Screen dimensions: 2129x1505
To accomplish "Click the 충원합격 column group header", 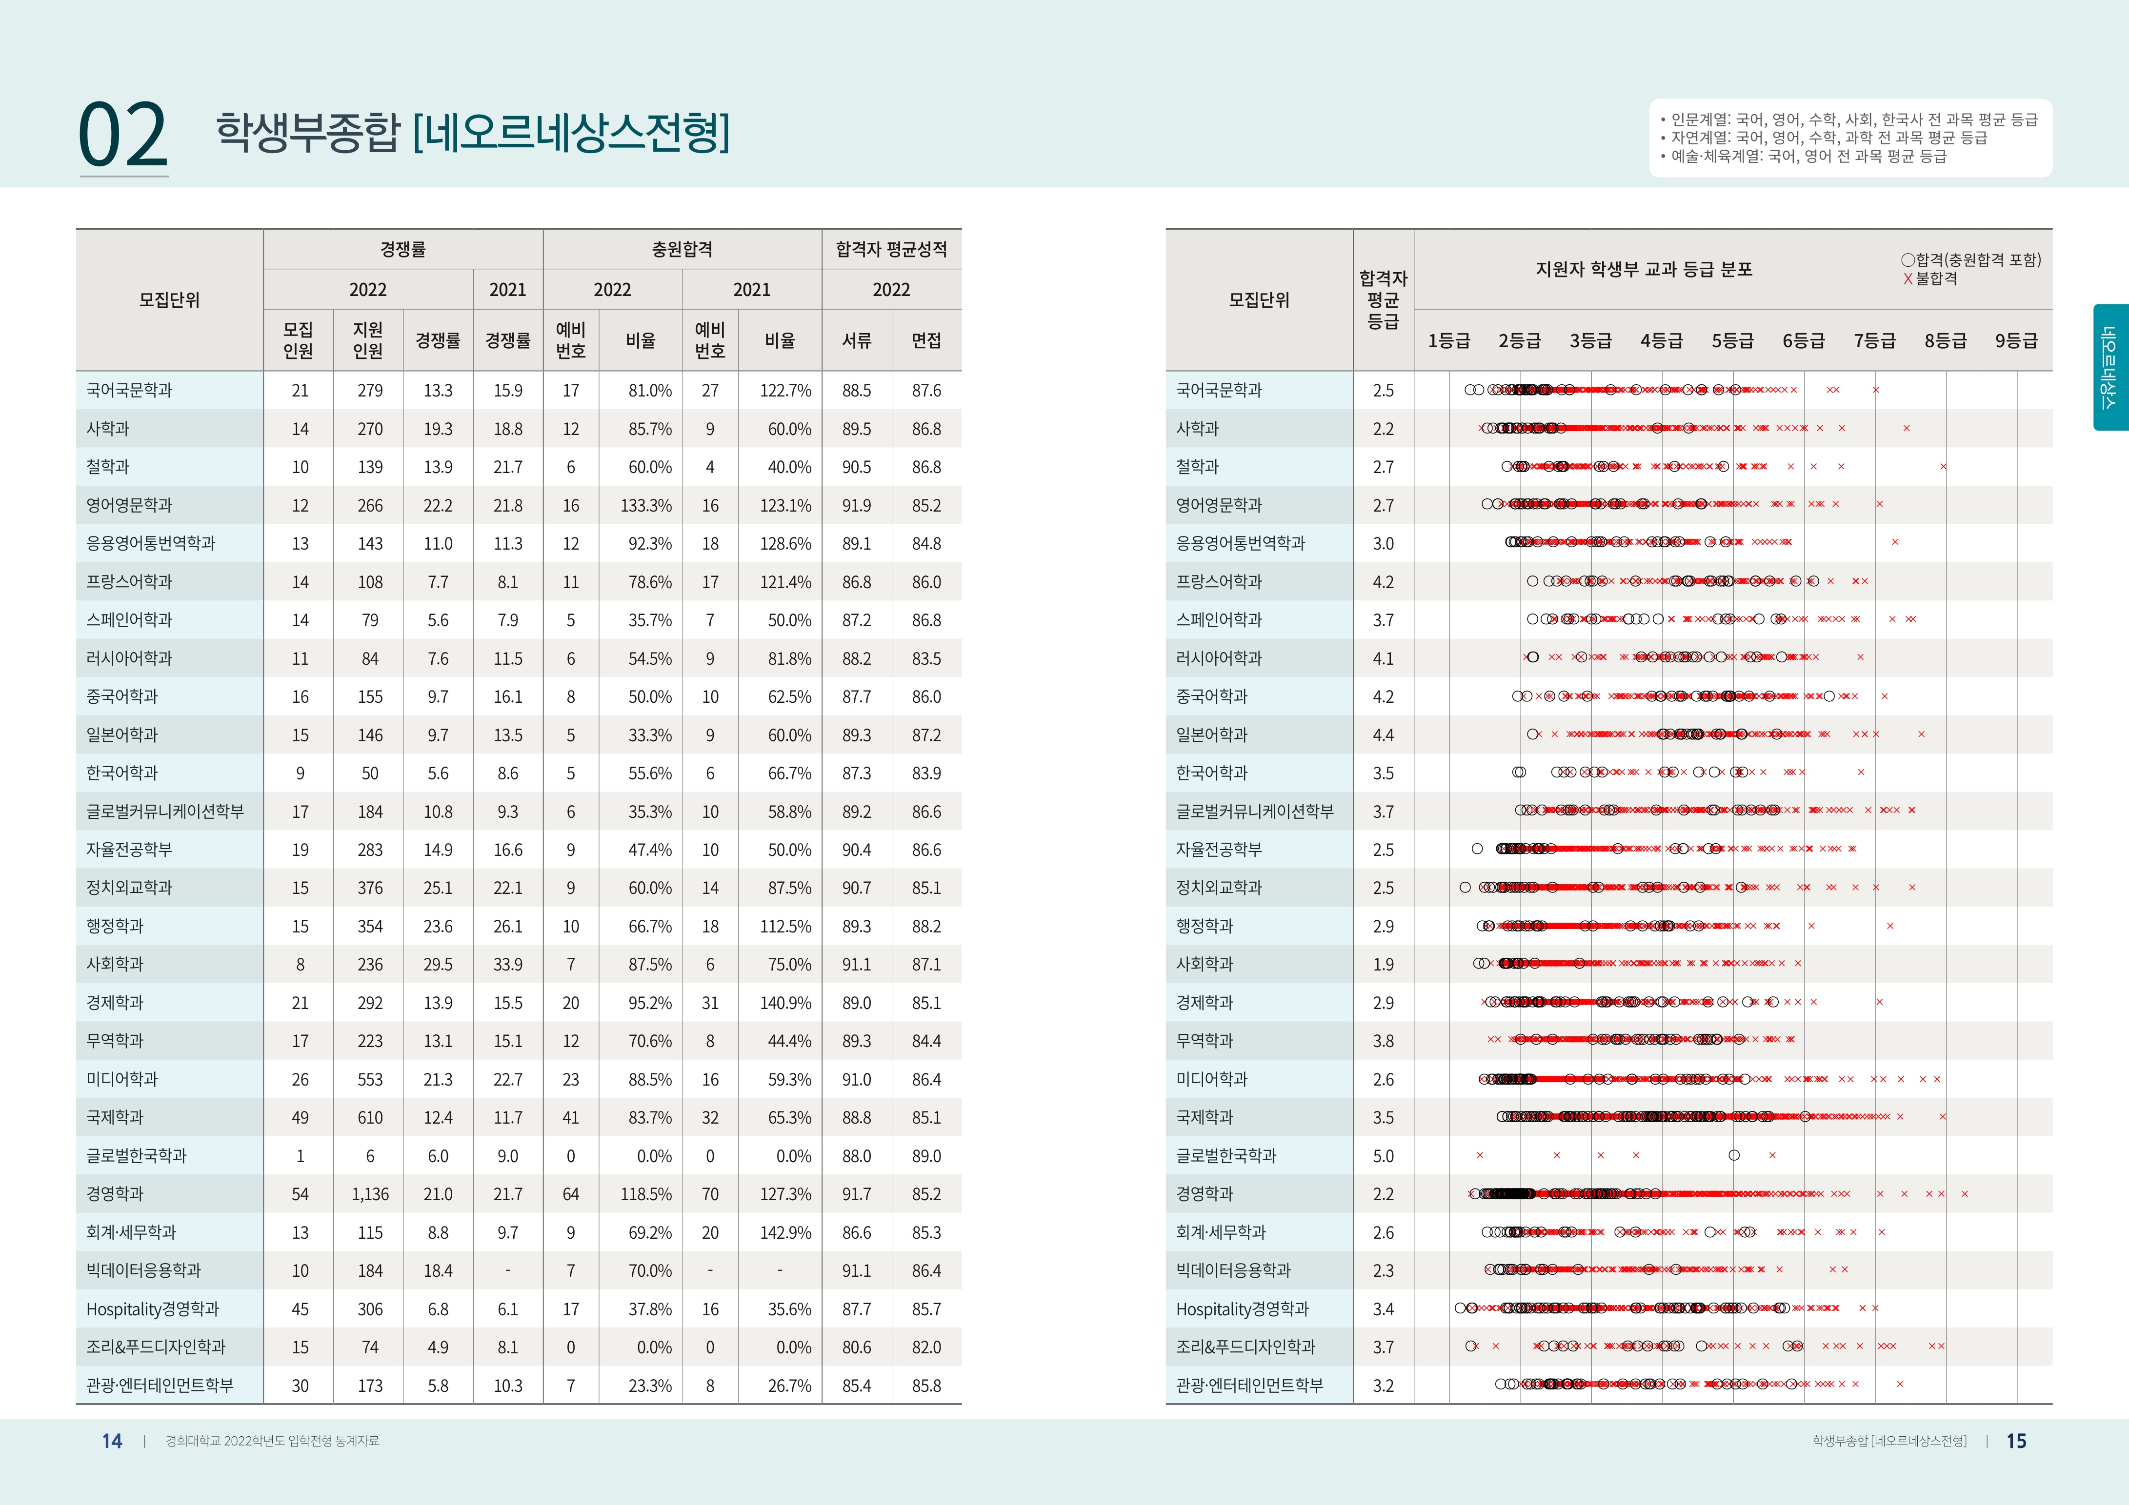I will pos(682,249).
